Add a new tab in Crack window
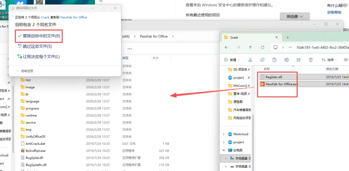Screen dimensions: 349x171 point(288,38)
